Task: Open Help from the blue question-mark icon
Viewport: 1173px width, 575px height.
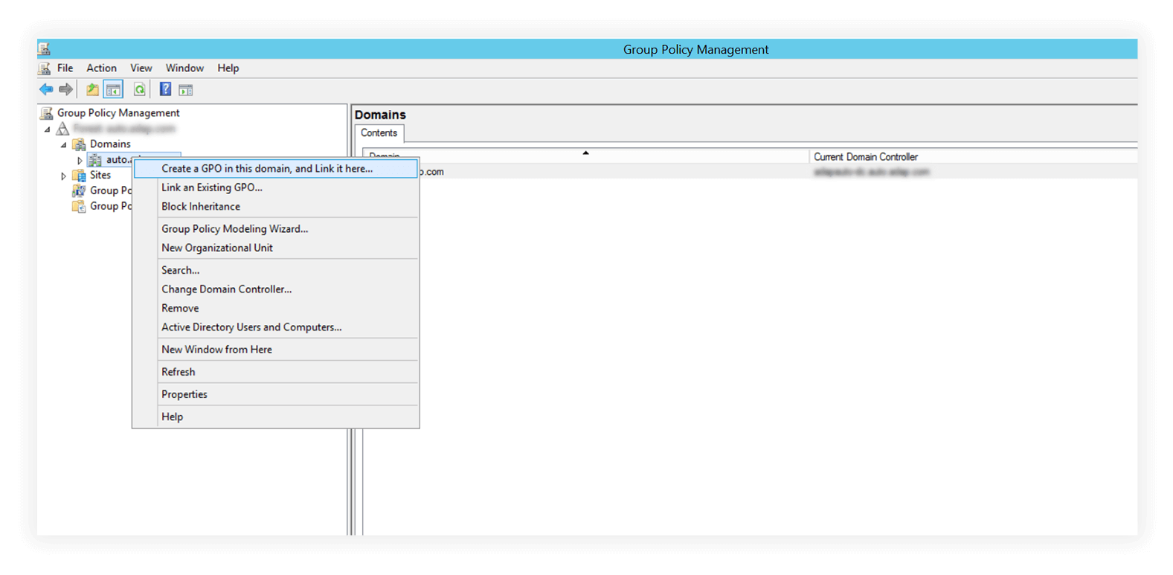Action: (165, 90)
